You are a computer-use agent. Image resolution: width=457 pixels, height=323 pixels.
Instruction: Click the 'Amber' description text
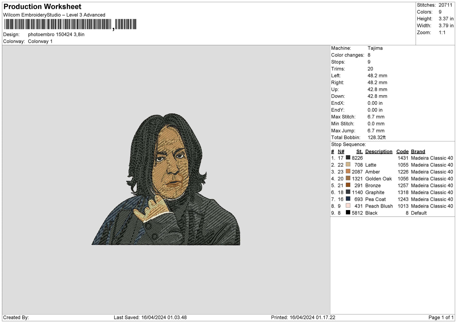click(x=373, y=172)
